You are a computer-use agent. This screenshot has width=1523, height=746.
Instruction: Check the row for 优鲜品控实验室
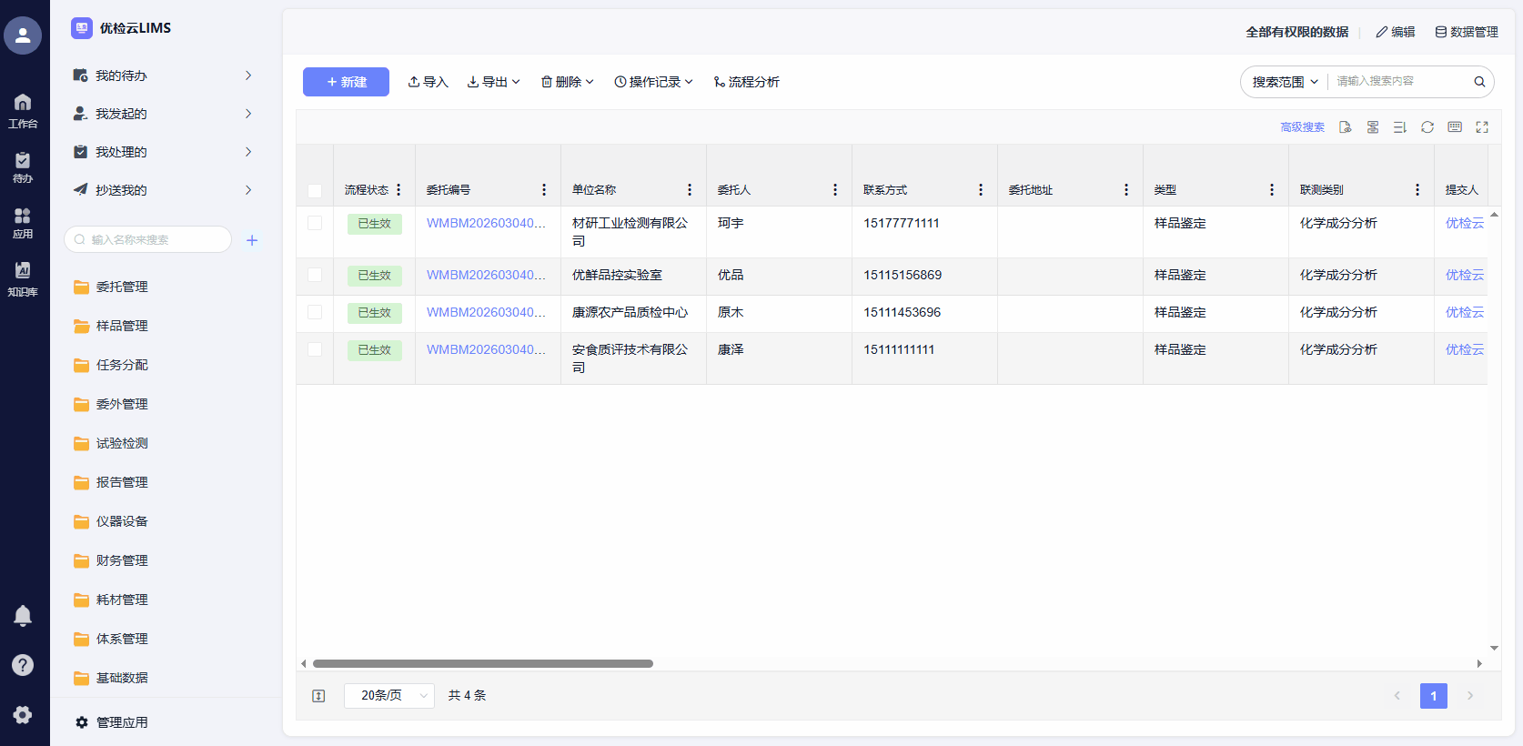315,275
